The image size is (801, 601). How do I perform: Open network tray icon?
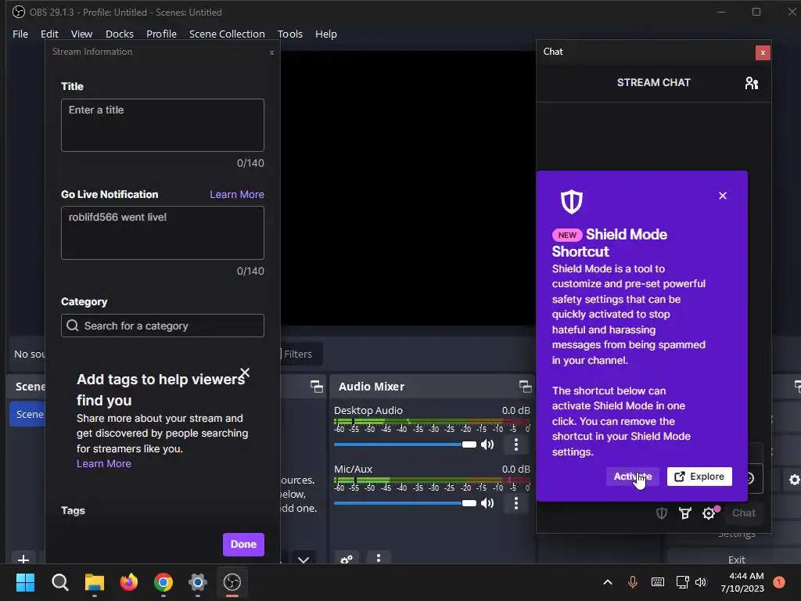[x=682, y=582]
